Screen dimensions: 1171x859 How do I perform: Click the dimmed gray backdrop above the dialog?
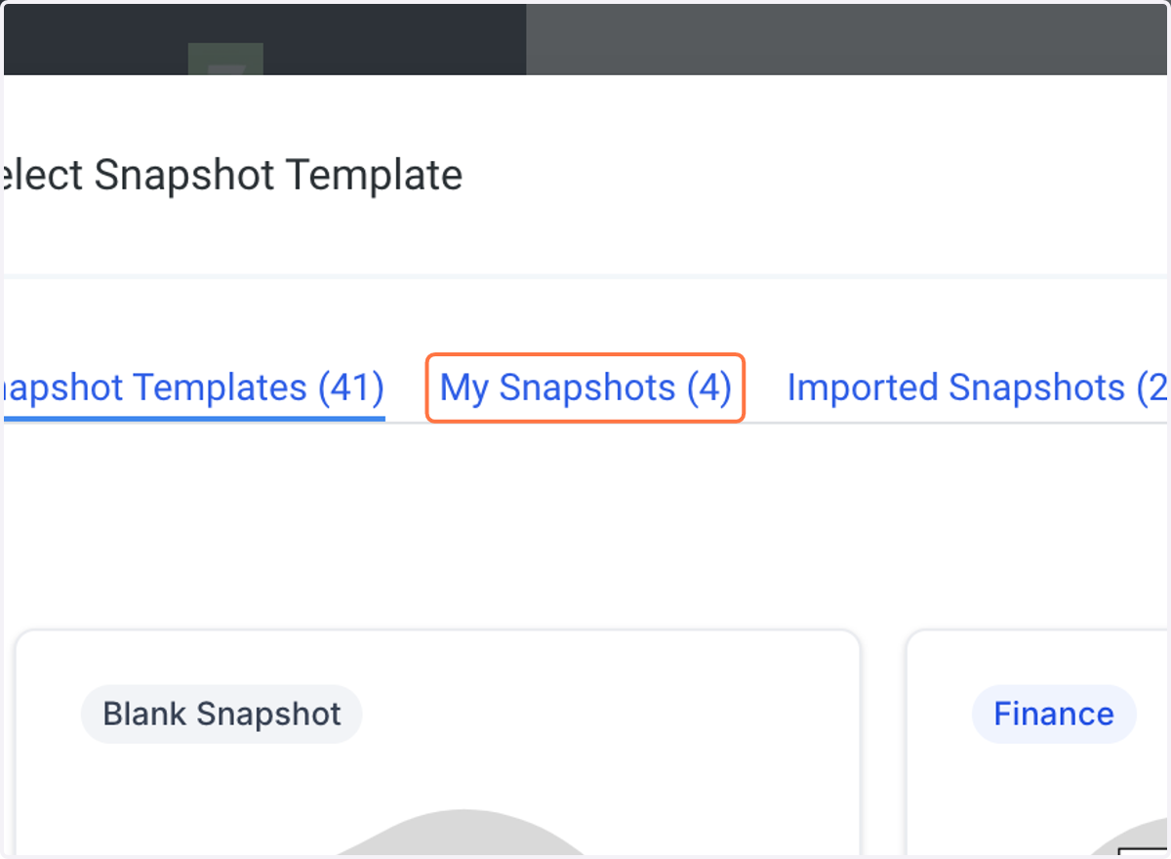(x=847, y=39)
